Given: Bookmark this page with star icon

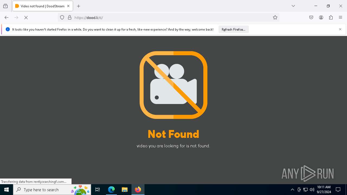Looking at the screenshot, I should (275, 17).
